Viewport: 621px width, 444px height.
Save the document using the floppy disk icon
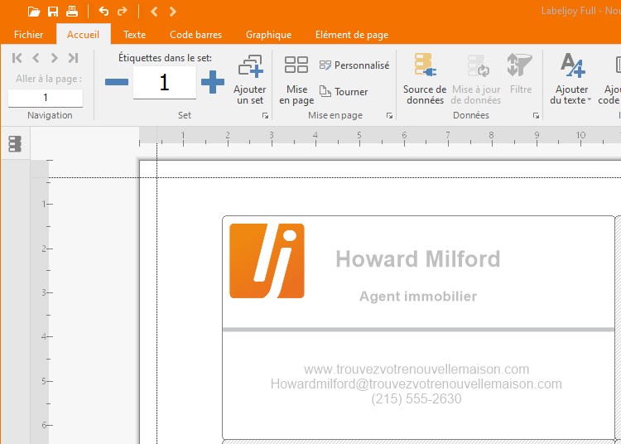click(53, 12)
